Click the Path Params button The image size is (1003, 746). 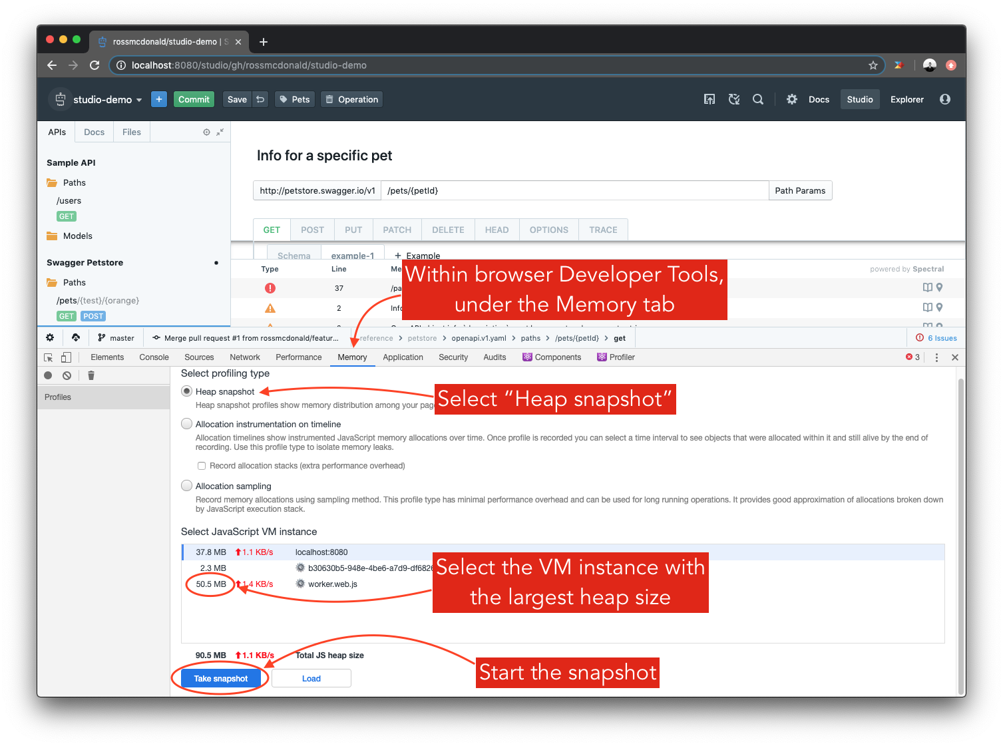point(800,190)
